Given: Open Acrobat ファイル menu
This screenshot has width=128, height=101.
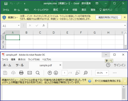Looking at the screenshot, I should pos(5,60).
